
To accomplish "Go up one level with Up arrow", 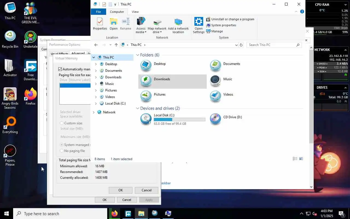I will 116,45.
